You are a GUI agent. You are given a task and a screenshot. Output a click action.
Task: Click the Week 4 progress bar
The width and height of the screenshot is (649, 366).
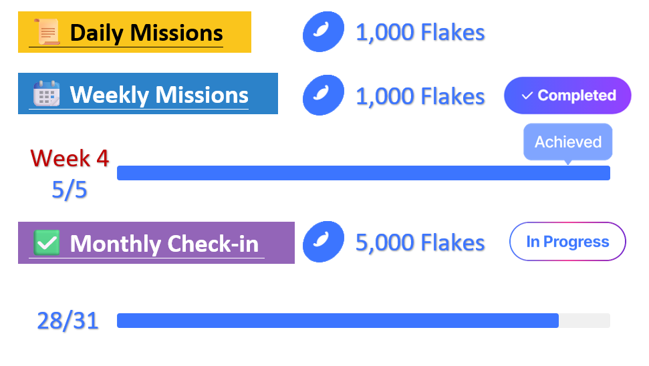pos(363,173)
